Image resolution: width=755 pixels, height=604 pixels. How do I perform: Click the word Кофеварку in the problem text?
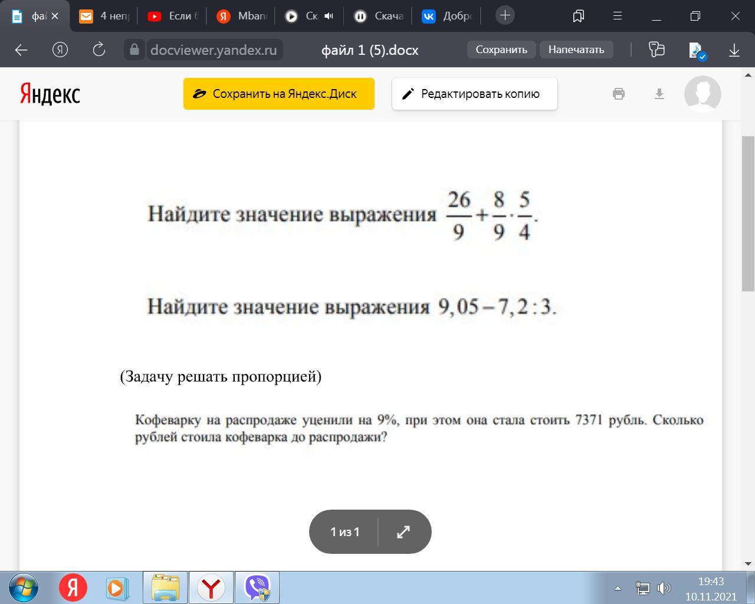168,420
